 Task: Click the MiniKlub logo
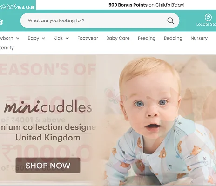click(17, 7)
